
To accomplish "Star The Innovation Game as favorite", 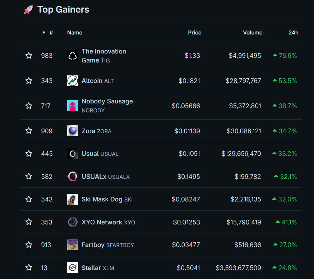I will coord(29,55).
